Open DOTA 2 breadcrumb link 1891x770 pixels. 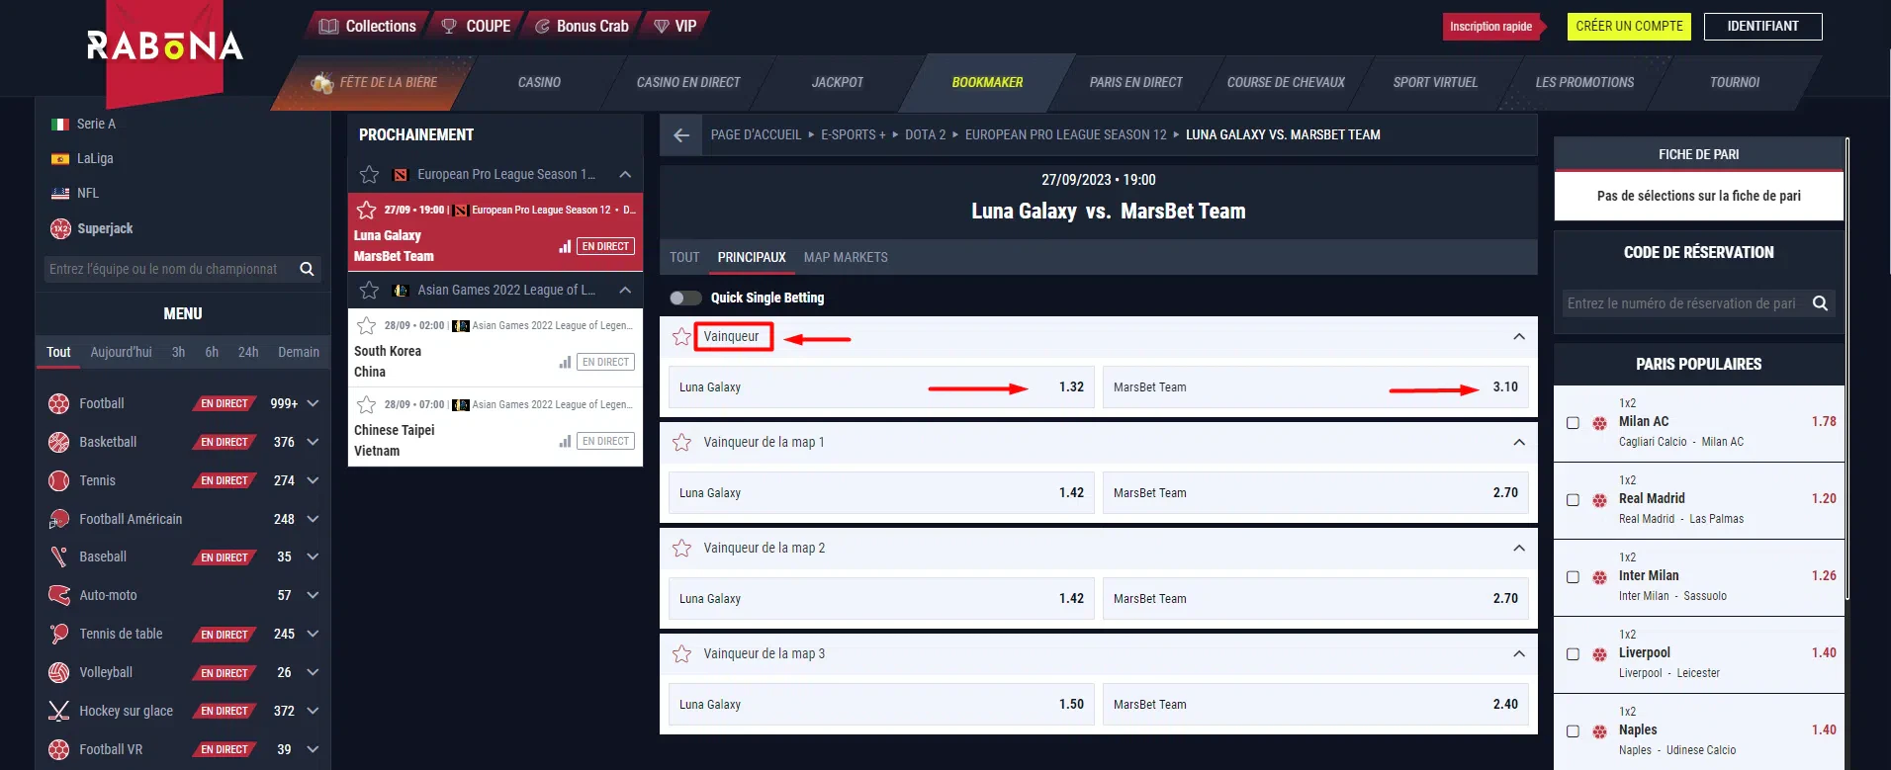925,135
